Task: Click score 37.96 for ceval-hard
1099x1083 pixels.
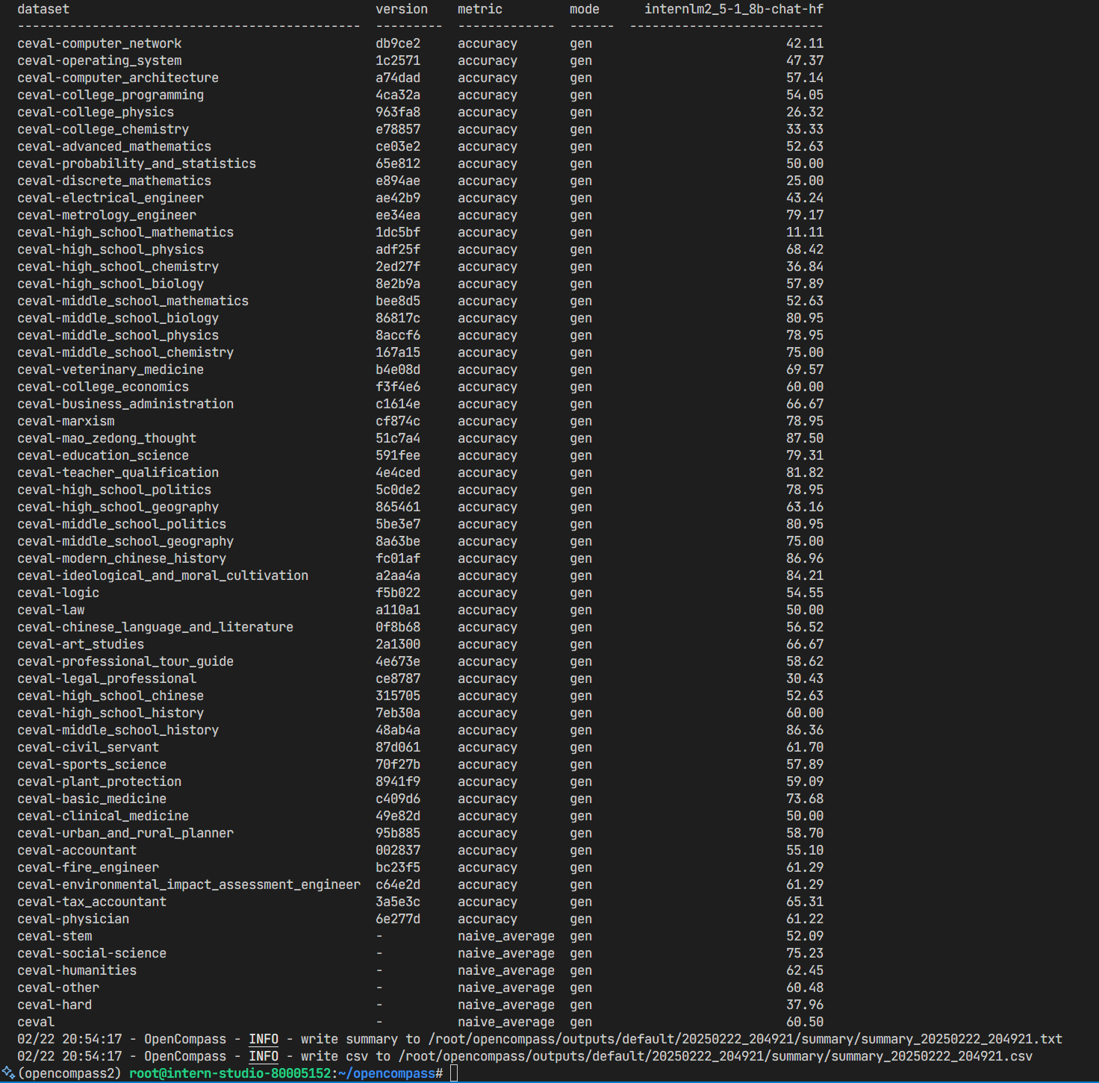Action: [805, 1005]
